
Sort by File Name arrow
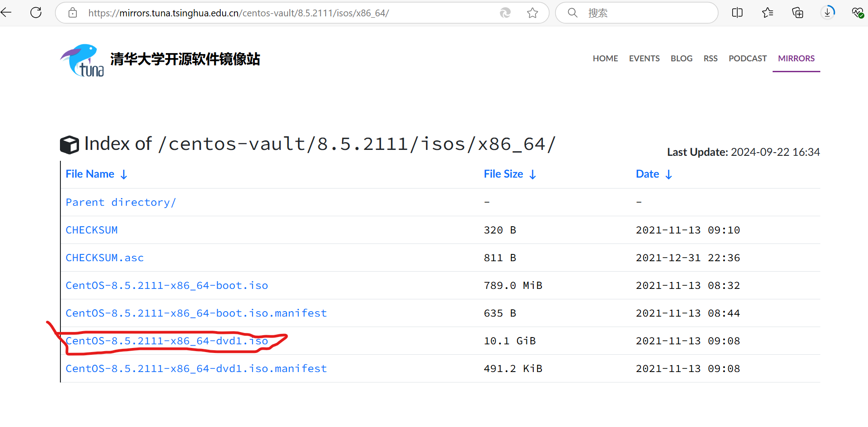(x=124, y=174)
